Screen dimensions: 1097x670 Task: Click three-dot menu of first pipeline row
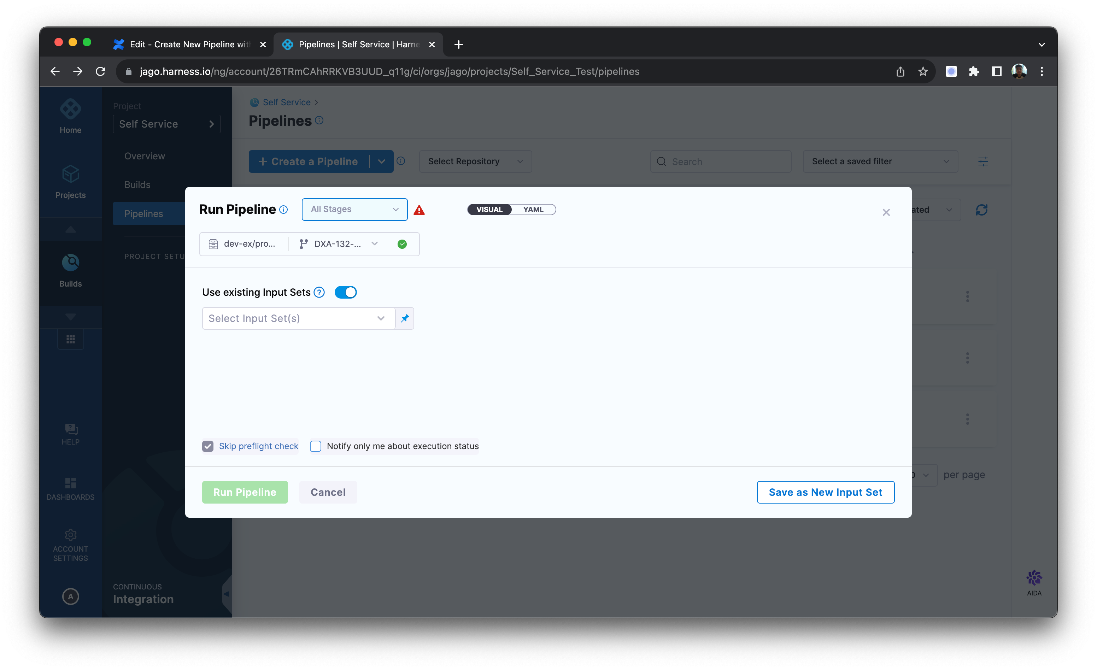pos(967,296)
